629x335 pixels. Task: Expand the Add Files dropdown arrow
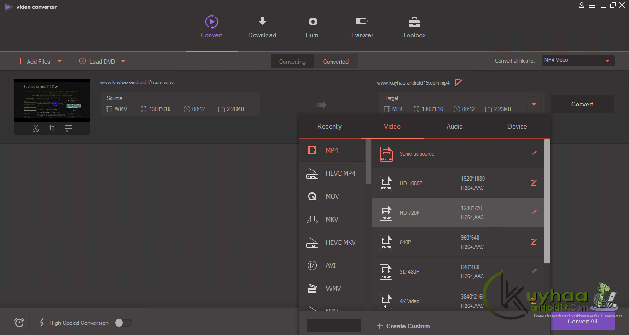coord(59,61)
